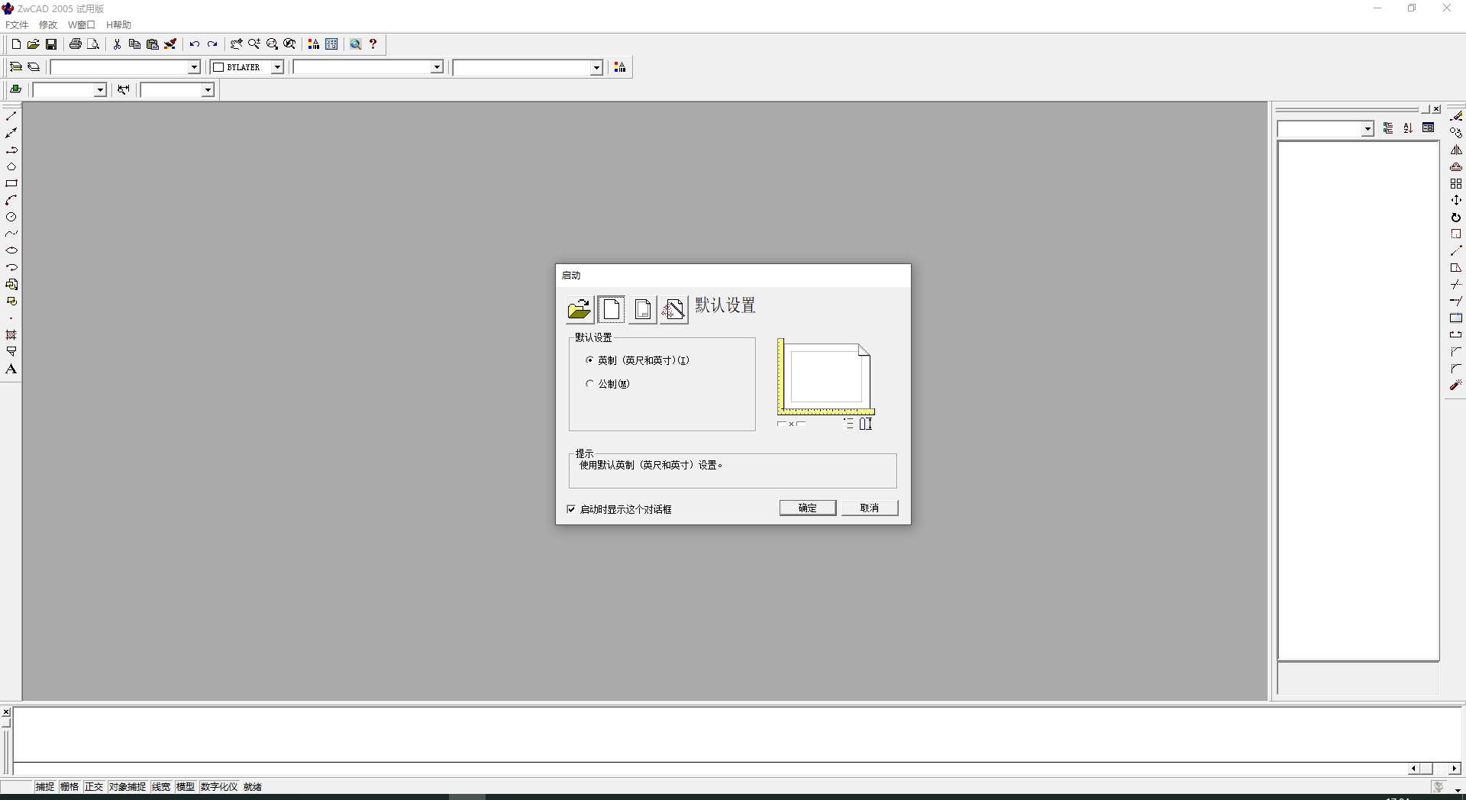Click the Print icon in the toolbar
This screenshot has width=1466, height=800.
pos(75,44)
